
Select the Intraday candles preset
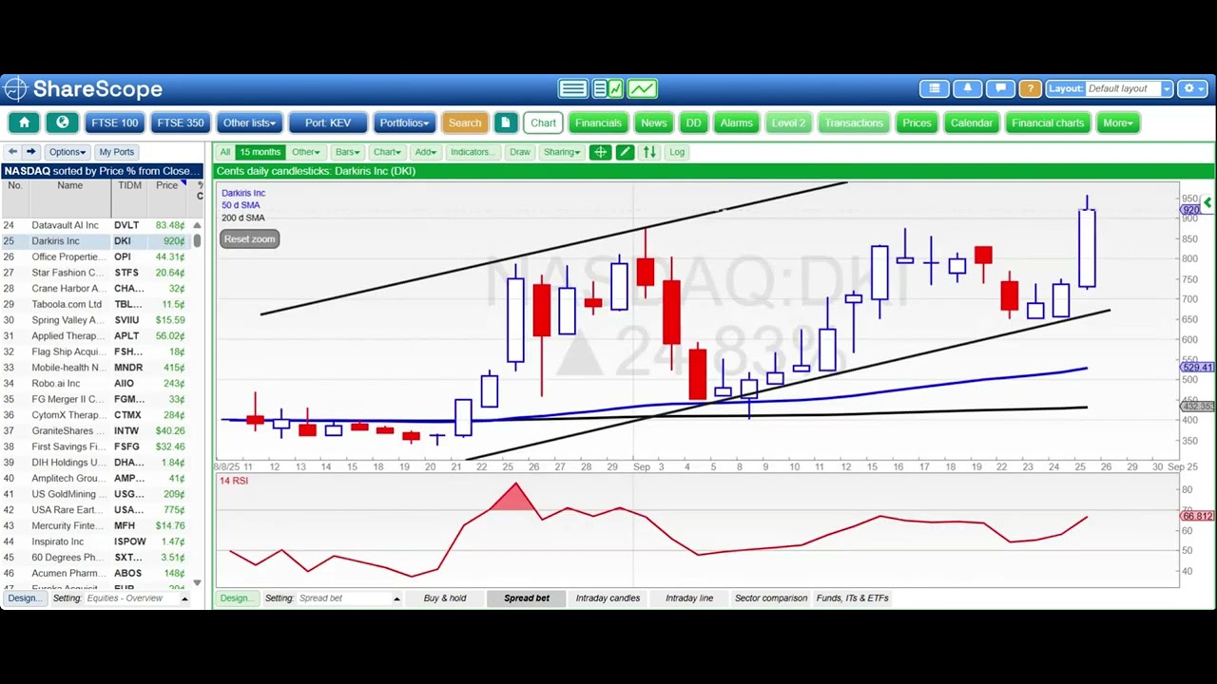608,598
